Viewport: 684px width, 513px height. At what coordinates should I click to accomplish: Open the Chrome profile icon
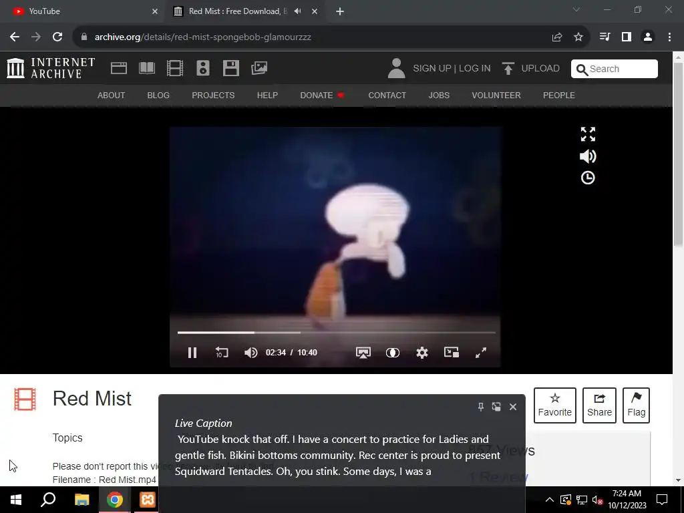pyautogui.click(x=648, y=37)
